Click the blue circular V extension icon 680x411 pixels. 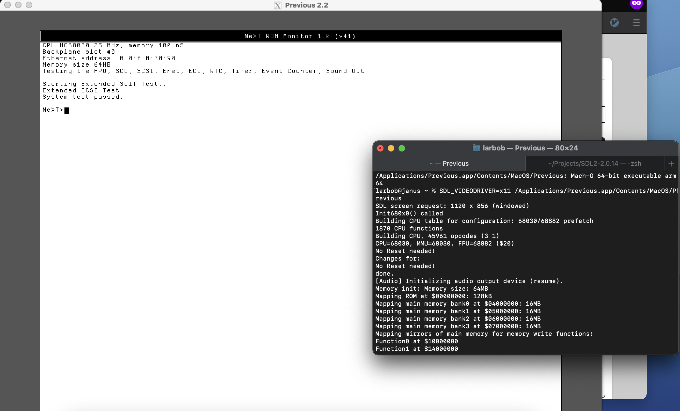pyautogui.click(x=614, y=23)
